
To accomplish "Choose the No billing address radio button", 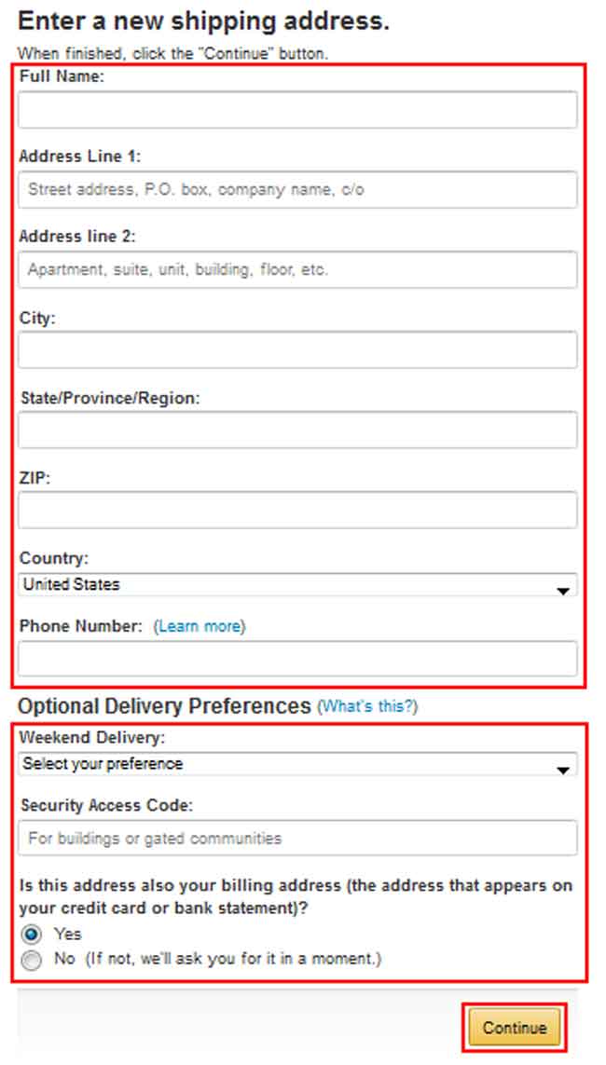I will coord(33,960).
